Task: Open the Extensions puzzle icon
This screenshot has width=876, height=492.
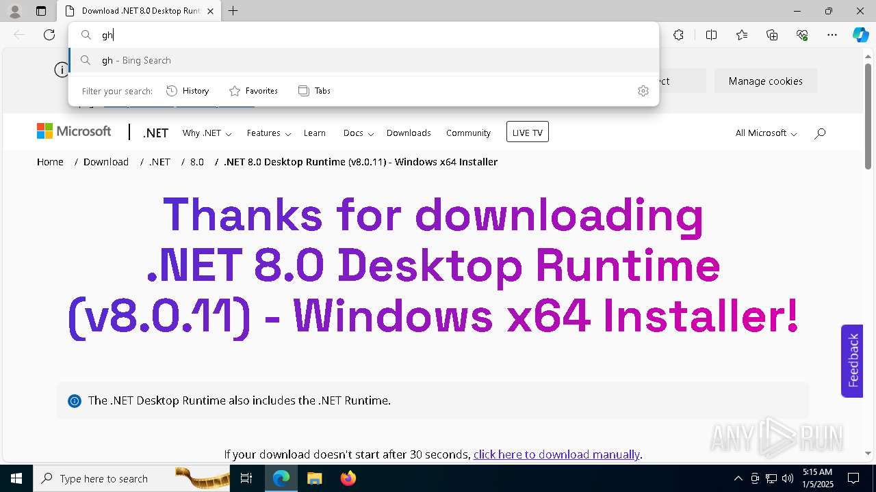Action: (678, 35)
